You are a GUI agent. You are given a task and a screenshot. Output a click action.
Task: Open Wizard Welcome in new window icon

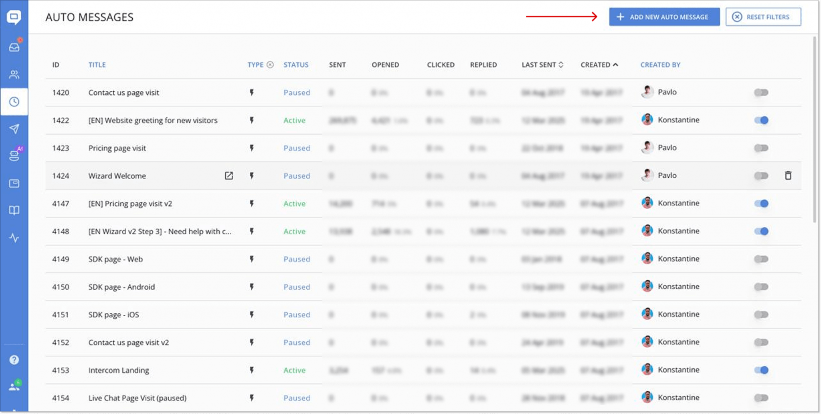(x=229, y=176)
